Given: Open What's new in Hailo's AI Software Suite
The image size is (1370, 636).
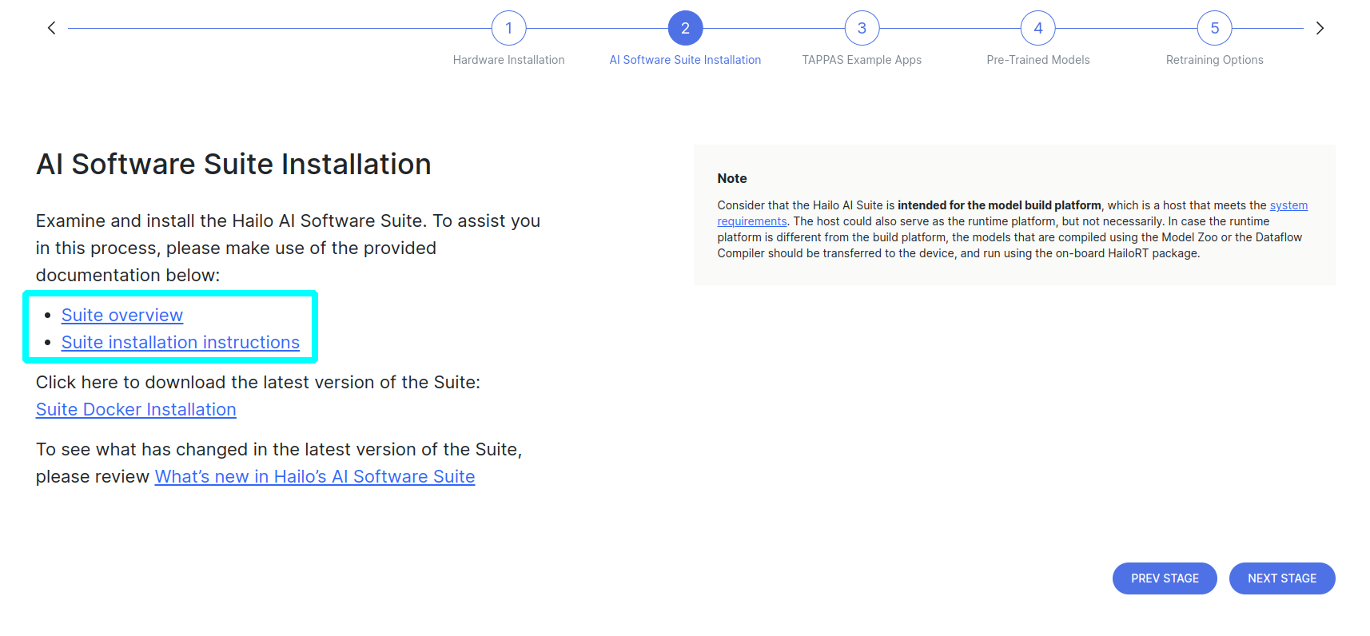Looking at the screenshot, I should pyautogui.click(x=315, y=477).
